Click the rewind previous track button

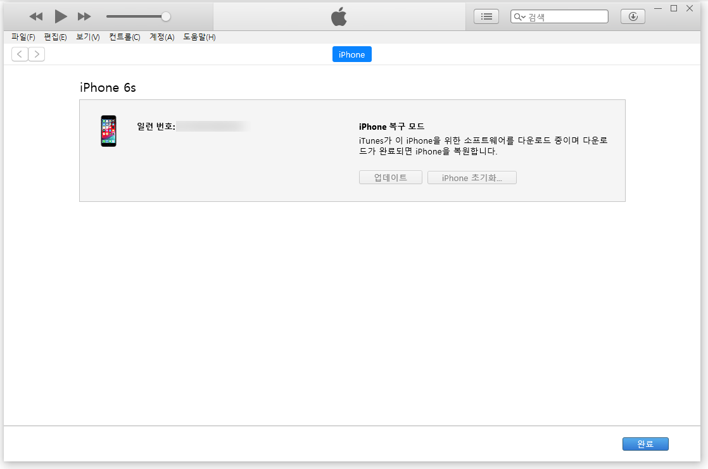[x=35, y=16]
